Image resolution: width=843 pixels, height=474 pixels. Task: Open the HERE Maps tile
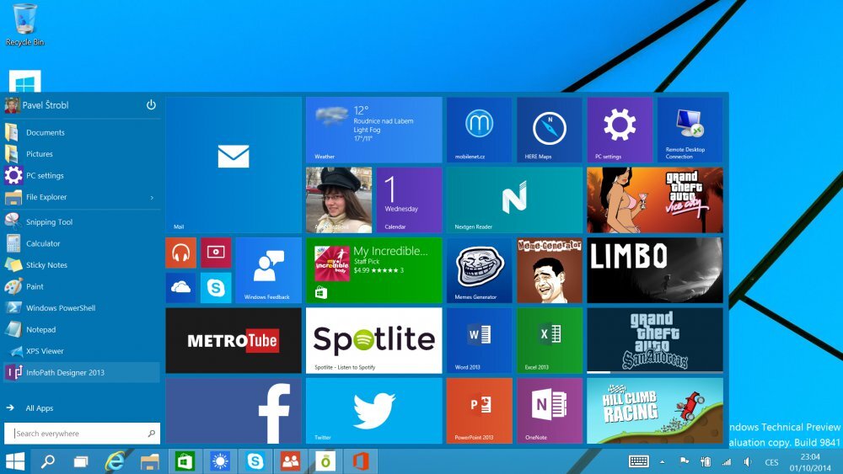pos(550,130)
